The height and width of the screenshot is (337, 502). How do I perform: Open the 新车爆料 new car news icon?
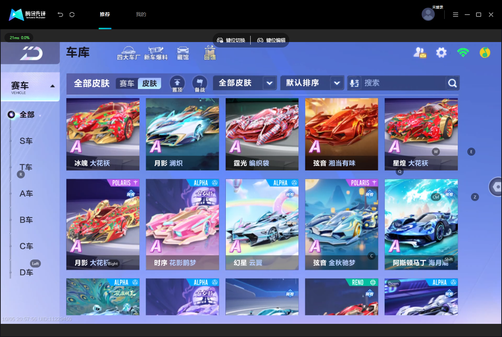tap(156, 53)
